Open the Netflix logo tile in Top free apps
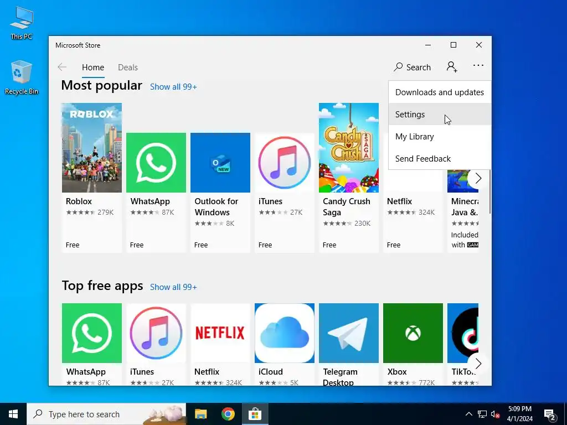567x425 pixels. pos(220,333)
